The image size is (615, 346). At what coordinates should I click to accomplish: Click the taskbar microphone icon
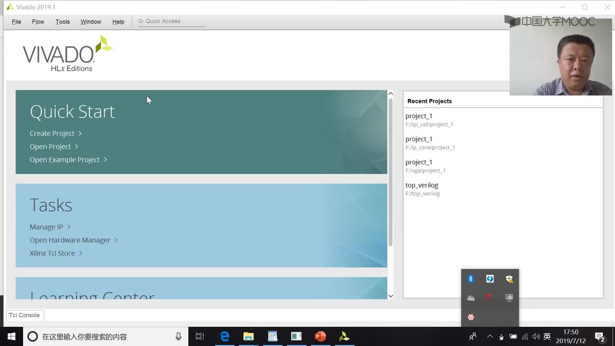pos(178,336)
